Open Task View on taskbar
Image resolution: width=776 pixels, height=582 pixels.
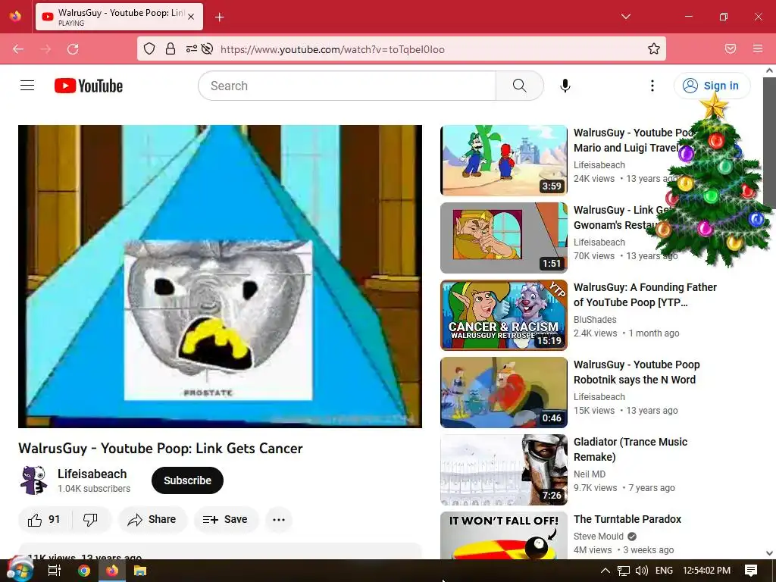[x=54, y=571]
